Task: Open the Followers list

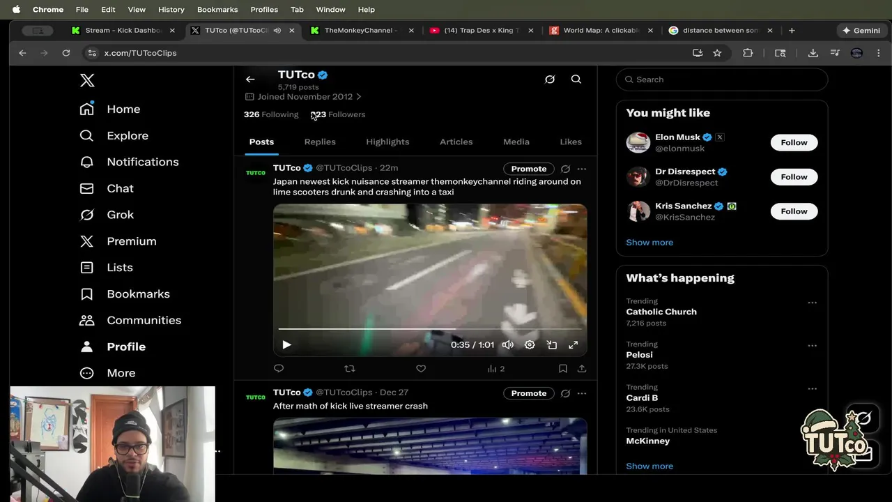Action: 338,114
